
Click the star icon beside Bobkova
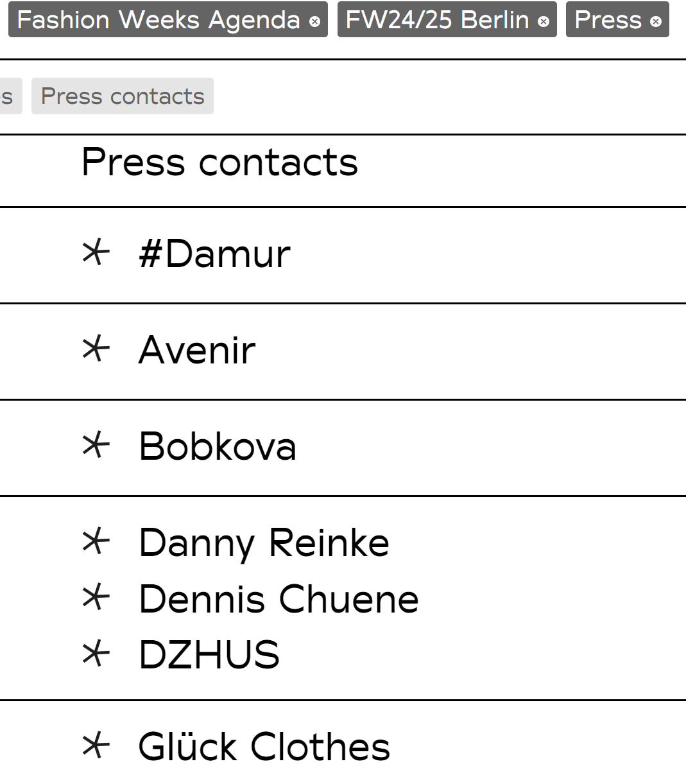[x=96, y=445]
